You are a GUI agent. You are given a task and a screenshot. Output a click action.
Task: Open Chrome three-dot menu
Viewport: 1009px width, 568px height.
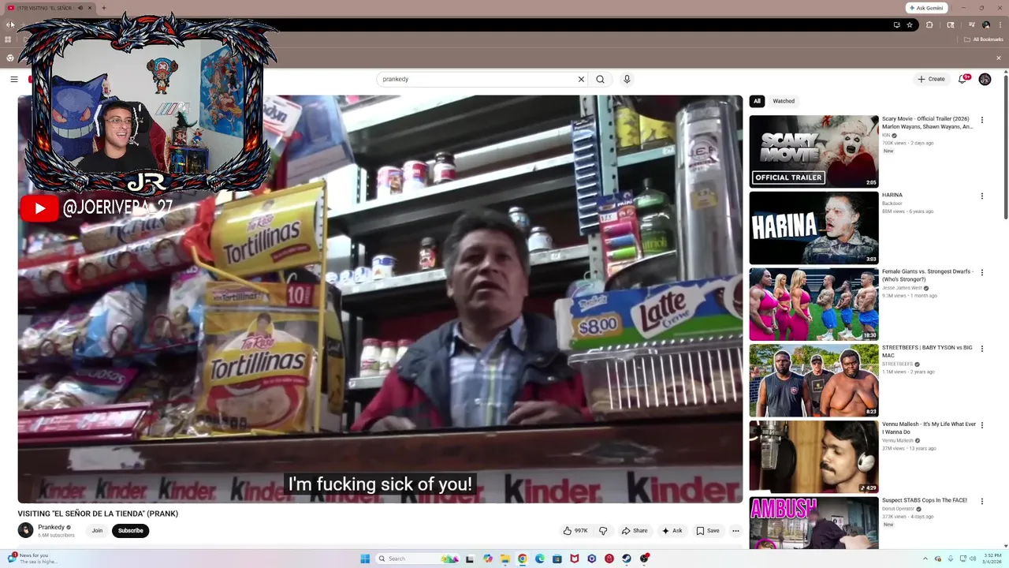[x=1000, y=24]
